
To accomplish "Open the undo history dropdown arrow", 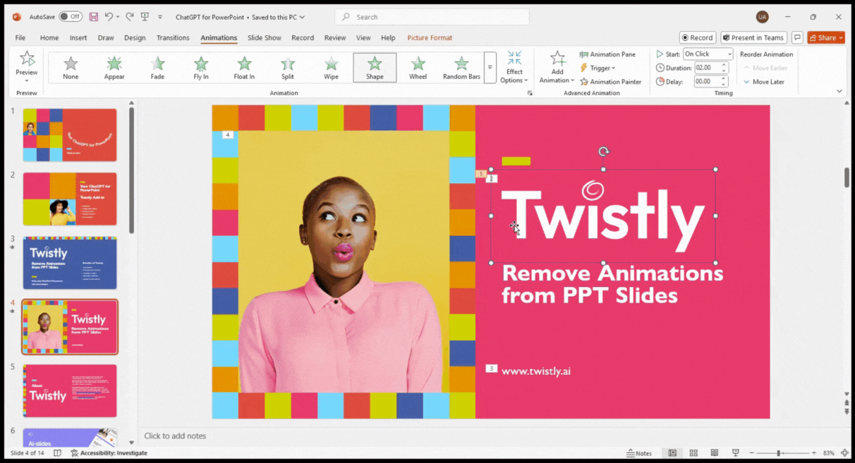I will 117,16.
